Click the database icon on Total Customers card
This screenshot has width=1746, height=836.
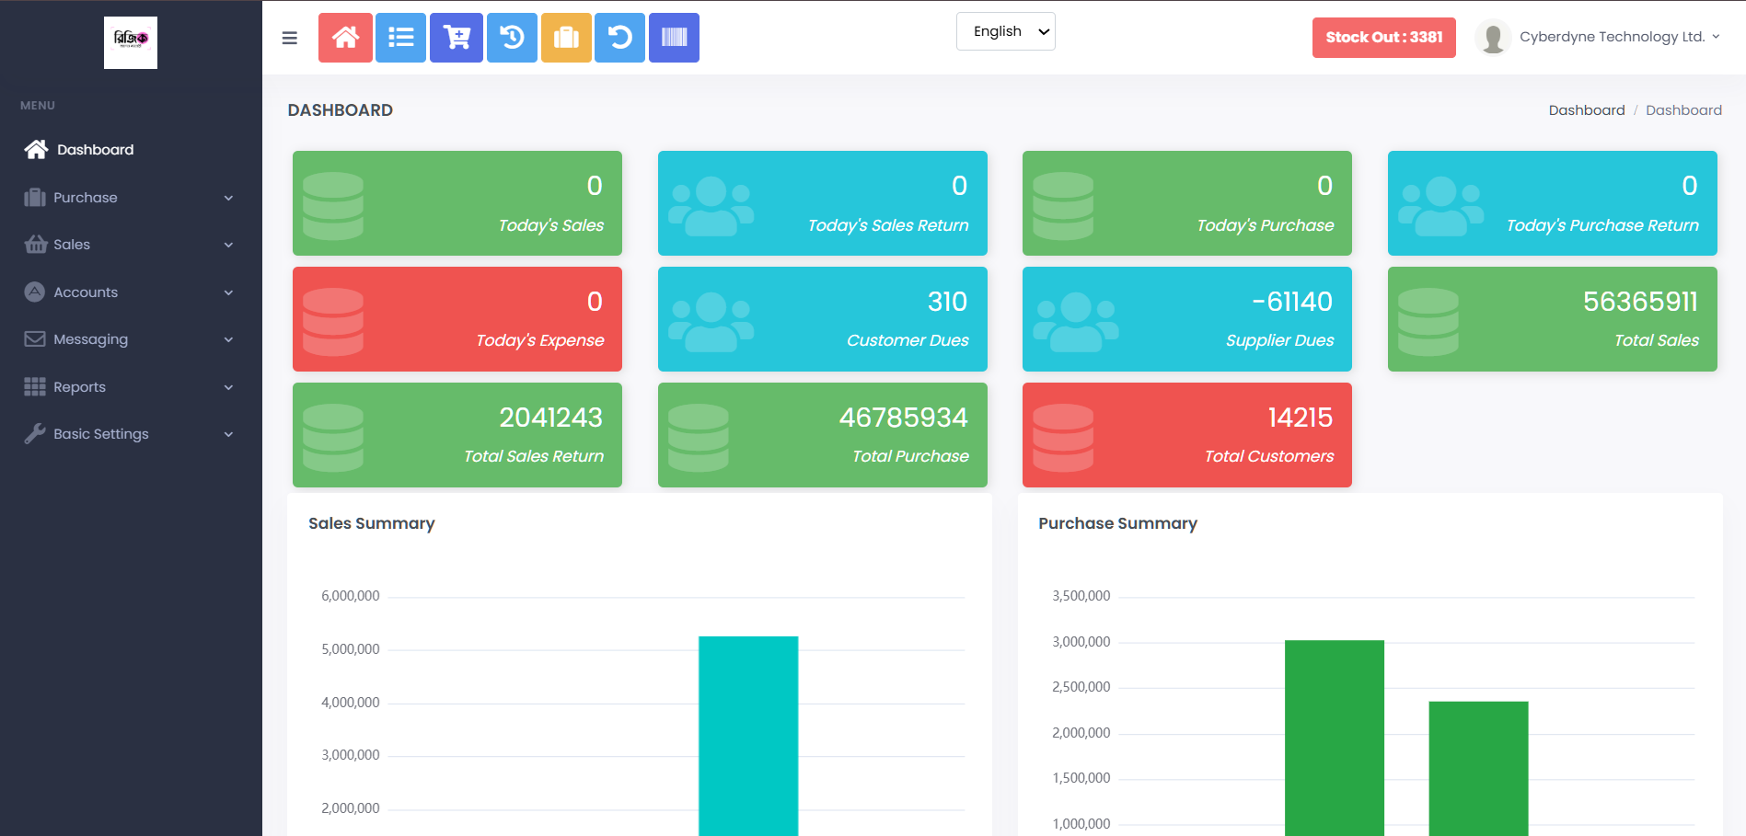click(1063, 438)
